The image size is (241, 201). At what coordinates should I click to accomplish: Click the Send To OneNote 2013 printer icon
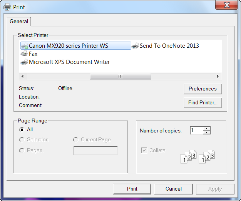coord(135,46)
